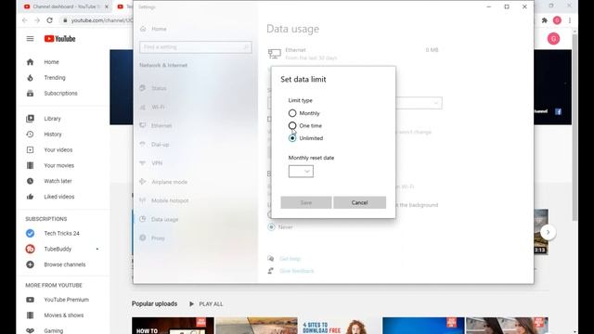The height and width of the screenshot is (334, 594).
Task: Close the Channel dashboard tab
Action: coord(107,6)
